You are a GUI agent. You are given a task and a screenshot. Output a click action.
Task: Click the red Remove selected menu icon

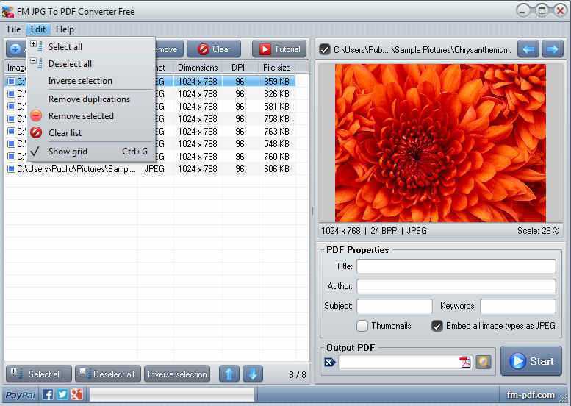pyautogui.click(x=36, y=116)
